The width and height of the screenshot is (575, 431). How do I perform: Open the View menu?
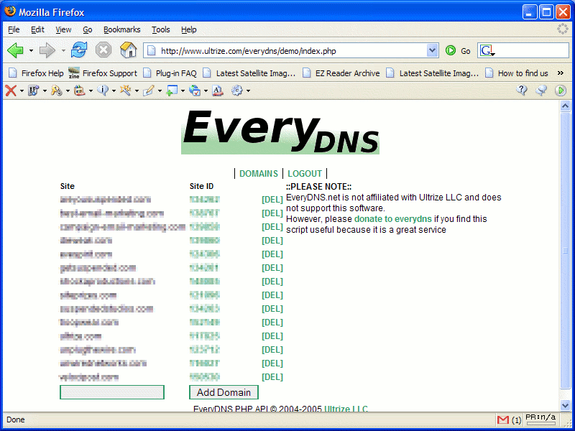pos(63,29)
